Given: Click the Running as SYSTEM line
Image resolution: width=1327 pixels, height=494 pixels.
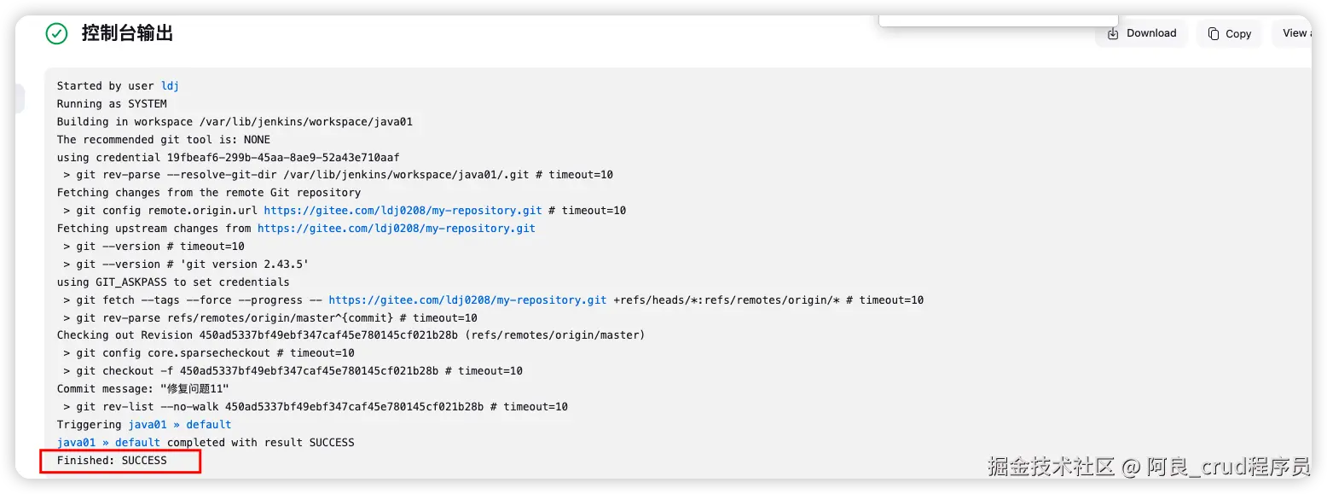Looking at the screenshot, I should (x=112, y=104).
